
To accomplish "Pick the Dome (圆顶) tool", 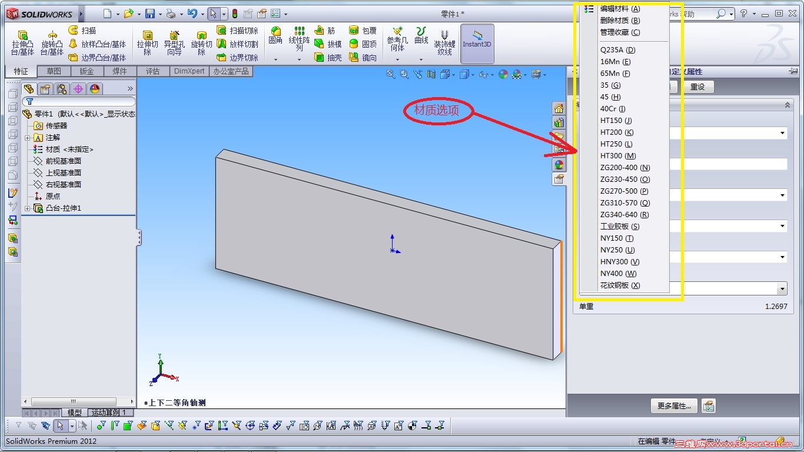I will [363, 44].
